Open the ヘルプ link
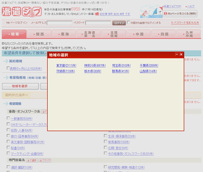This screenshot has height=172, width=203. [191, 6]
